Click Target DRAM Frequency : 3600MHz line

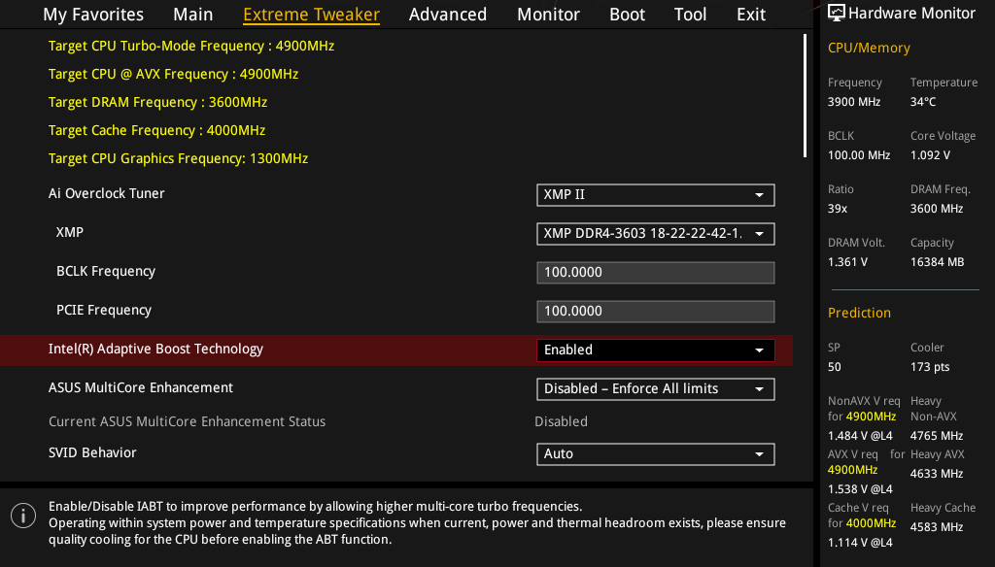[157, 102]
